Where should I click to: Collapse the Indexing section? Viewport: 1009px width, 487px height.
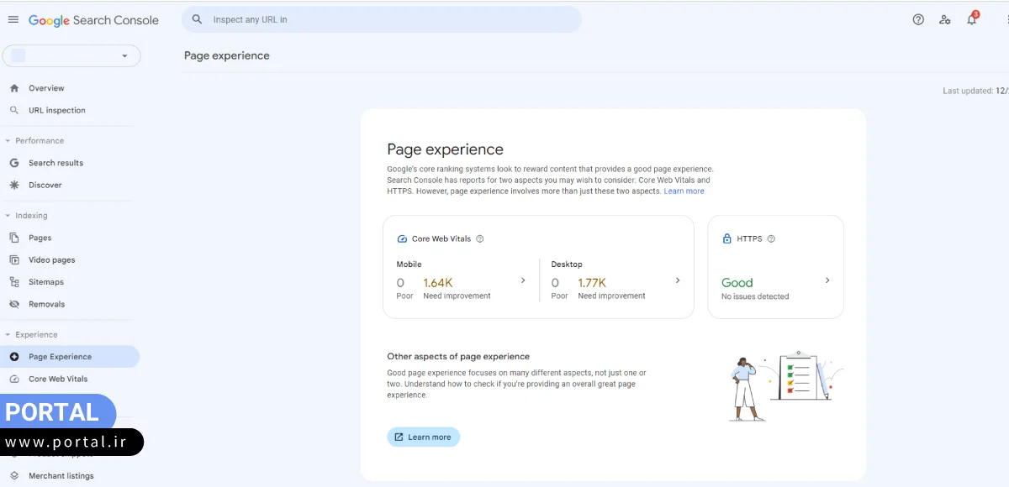[x=8, y=216]
